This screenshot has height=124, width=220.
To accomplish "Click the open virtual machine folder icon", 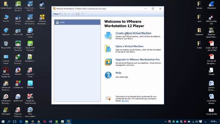I will point(108,49).
